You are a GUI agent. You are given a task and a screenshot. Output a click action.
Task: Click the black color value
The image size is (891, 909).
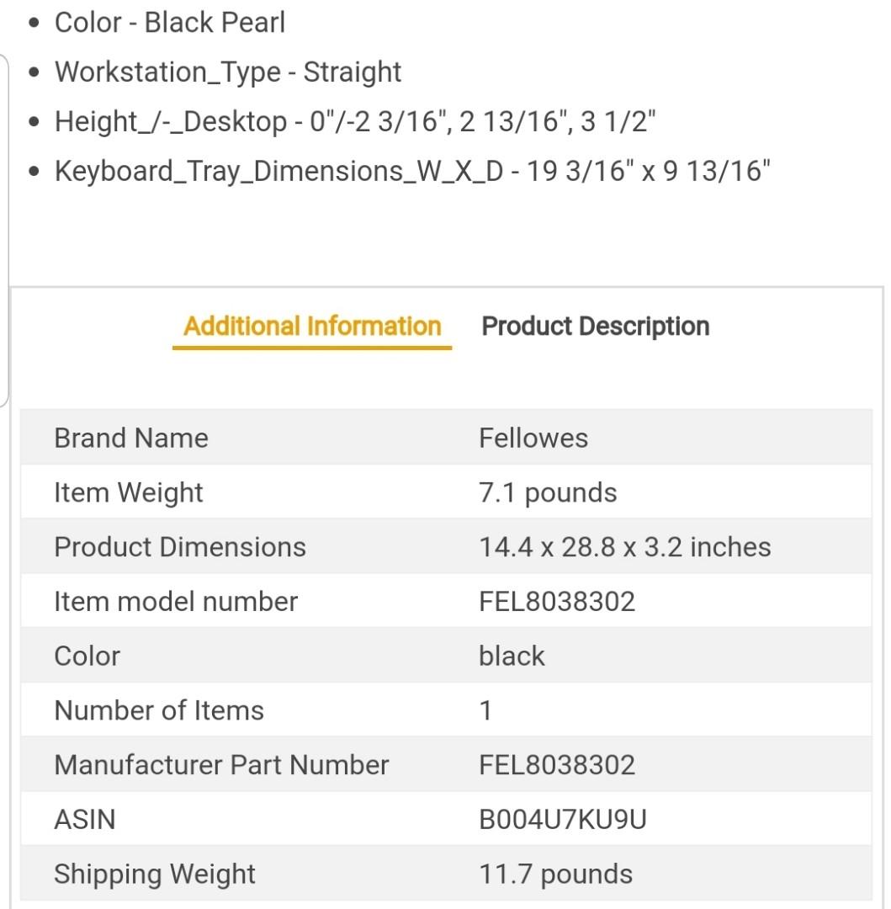coord(512,656)
